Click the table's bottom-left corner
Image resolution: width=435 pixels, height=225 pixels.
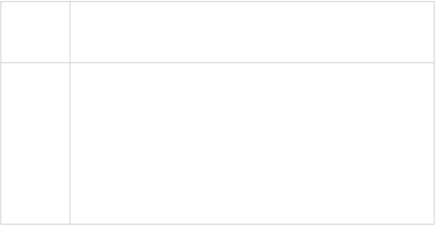coord(1,224)
